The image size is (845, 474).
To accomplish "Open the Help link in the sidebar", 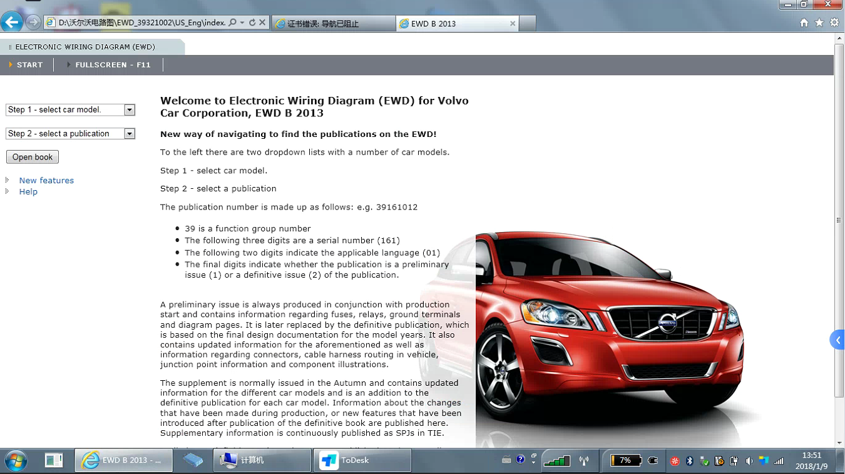I will (28, 191).
